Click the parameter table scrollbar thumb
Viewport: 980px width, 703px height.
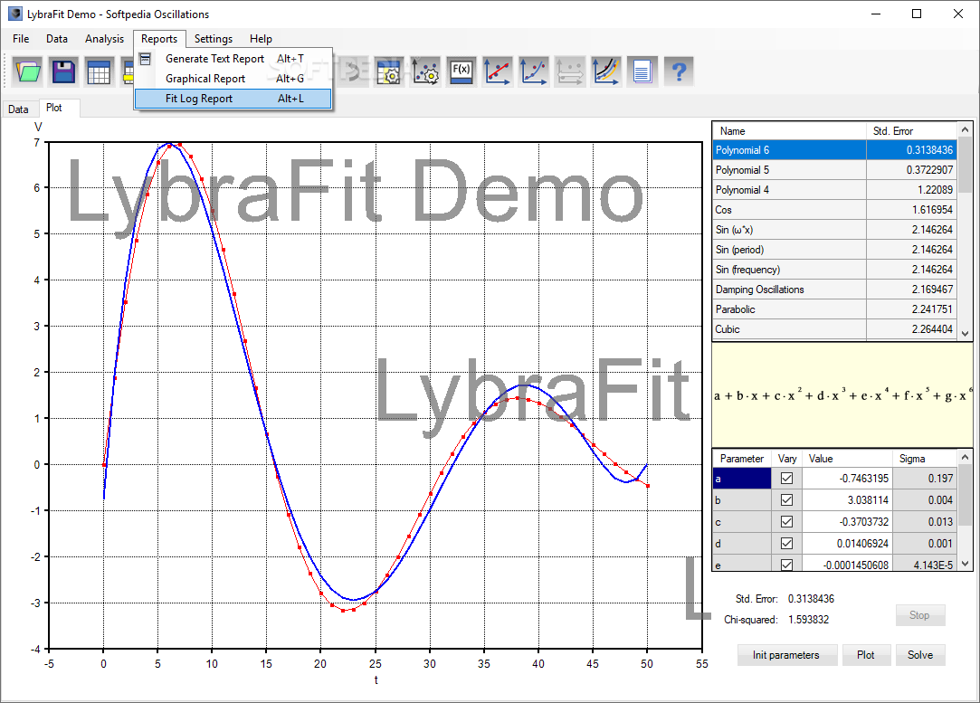point(965,495)
